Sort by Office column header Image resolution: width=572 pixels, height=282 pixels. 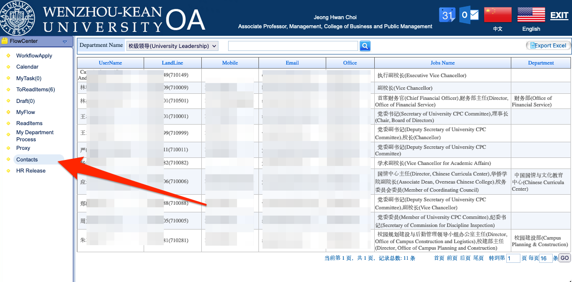pos(350,63)
